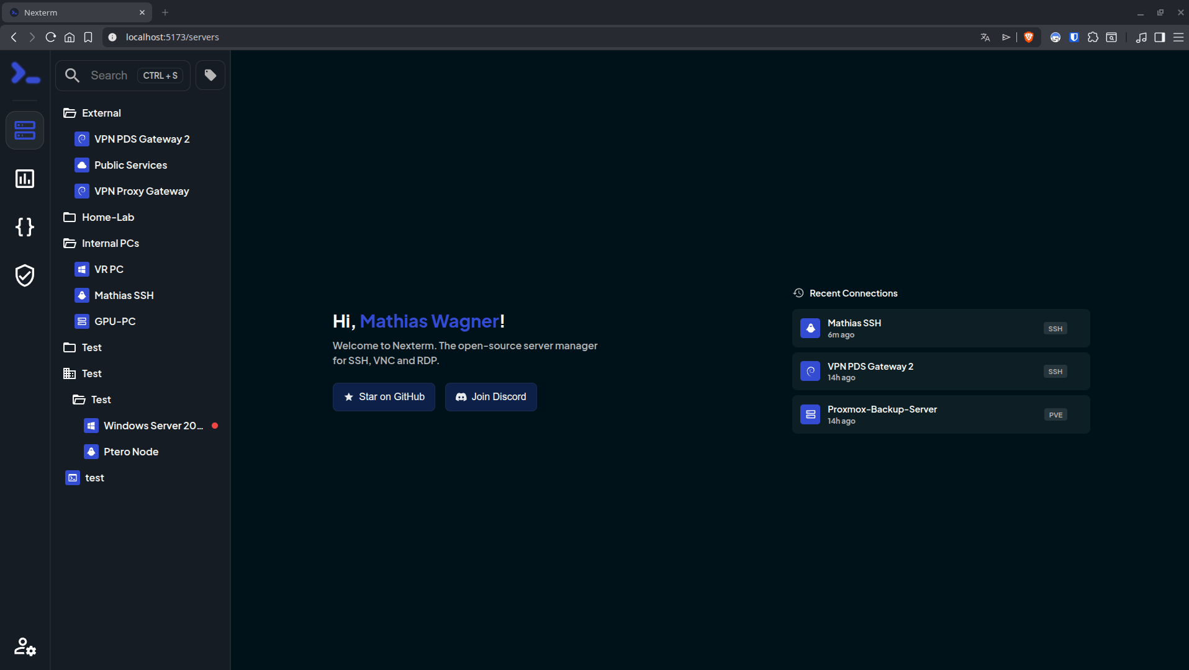Open the Servers page in the sidebar

[25, 130]
